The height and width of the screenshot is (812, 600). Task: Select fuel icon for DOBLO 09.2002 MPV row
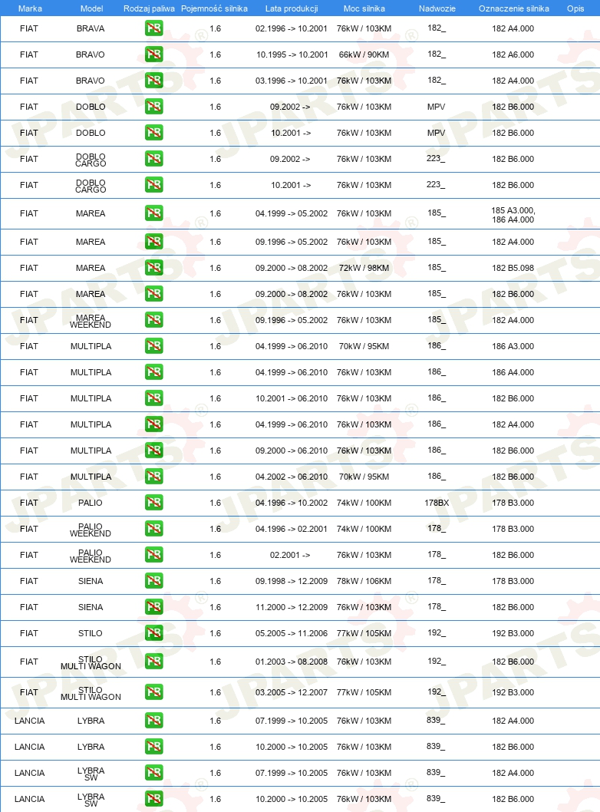(153, 106)
